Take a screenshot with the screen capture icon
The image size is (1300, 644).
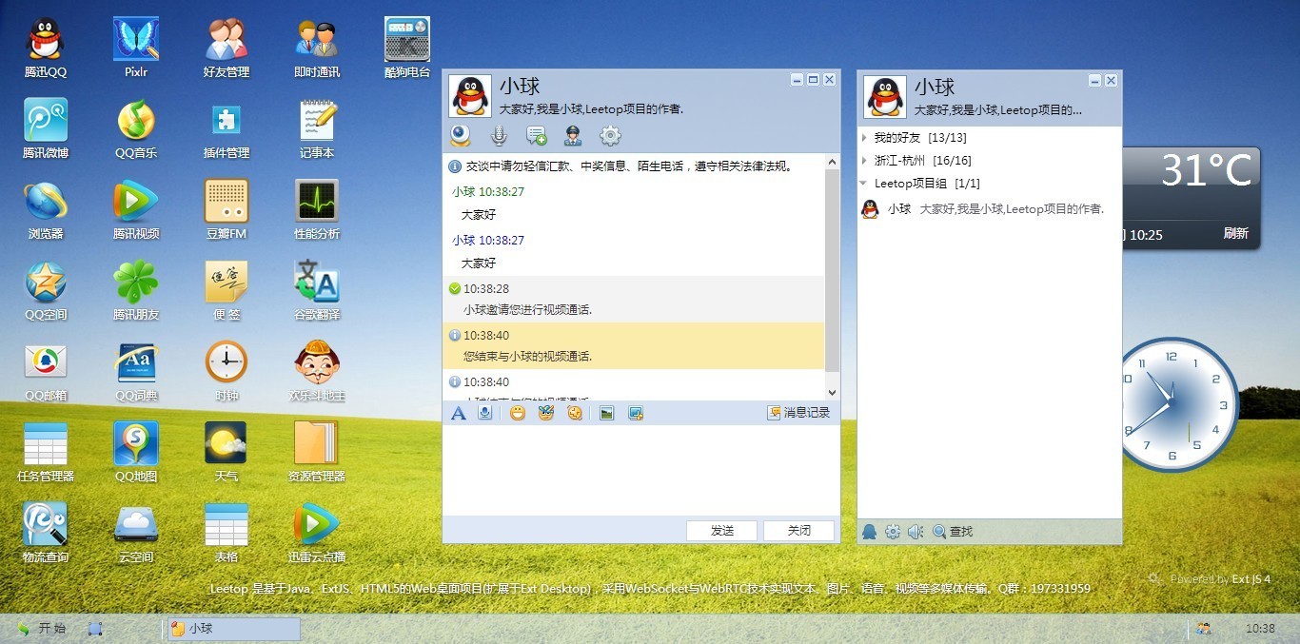point(636,413)
